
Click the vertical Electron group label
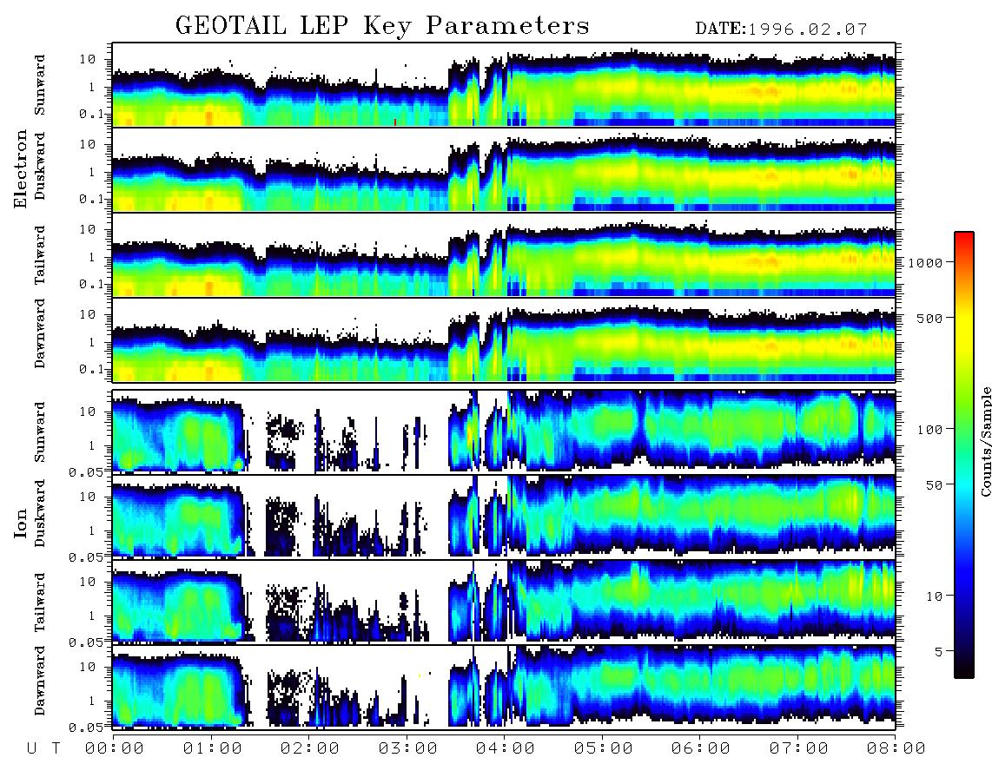[21, 169]
